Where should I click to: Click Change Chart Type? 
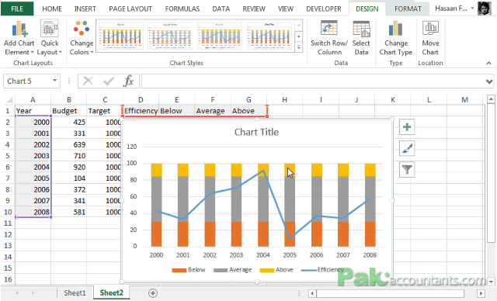[395, 38]
